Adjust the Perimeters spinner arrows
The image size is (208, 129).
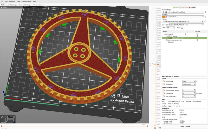coord(194,93)
